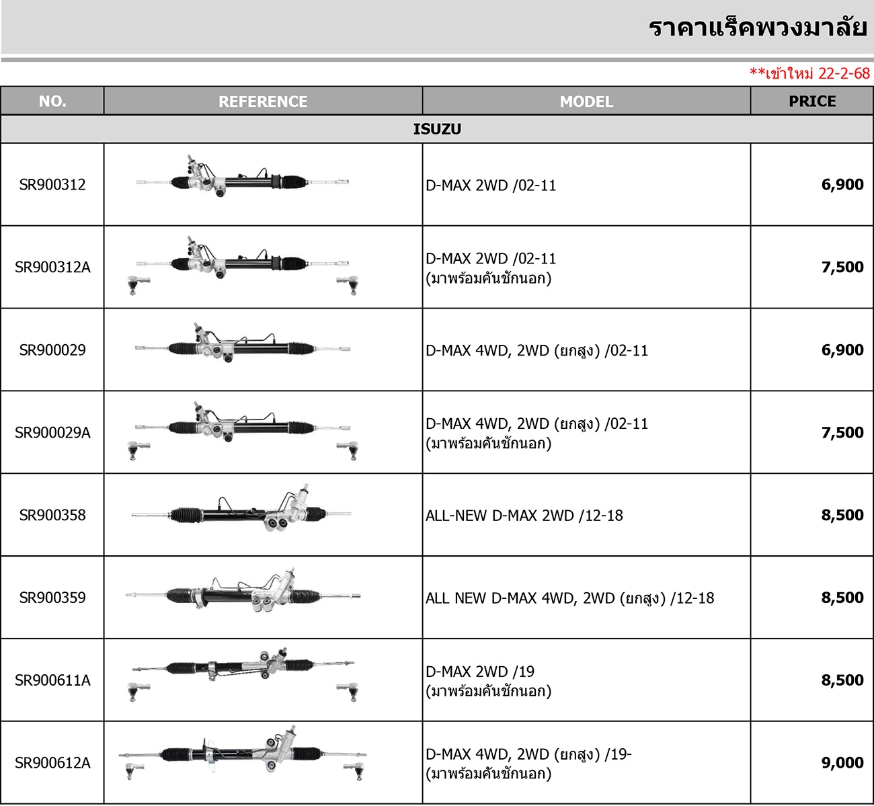
Task: Click the SR900312A steering rack image
Action: [242, 265]
